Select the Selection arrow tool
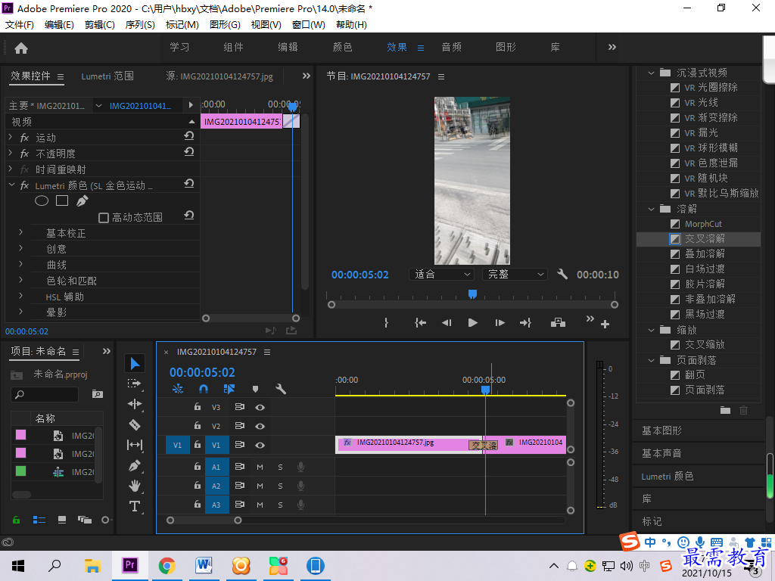Screen dimensions: 775x581 coord(135,364)
